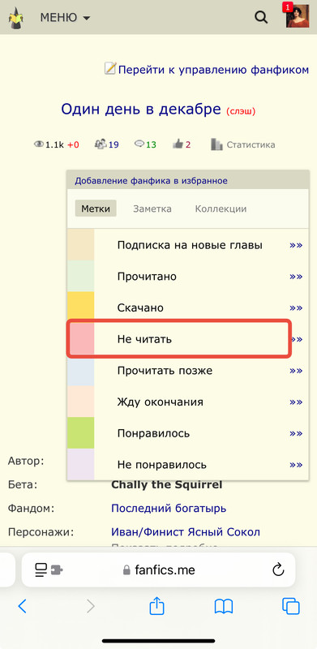Screen dimensions: 317x649
Task: Select the Скачано label
Action: click(140, 308)
